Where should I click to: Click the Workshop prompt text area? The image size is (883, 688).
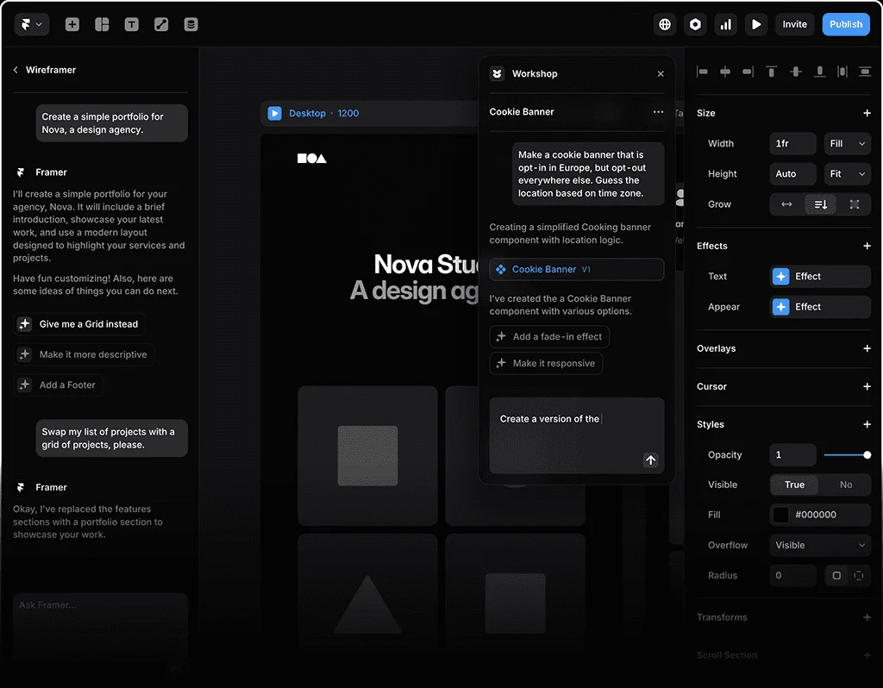[x=577, y=435]
